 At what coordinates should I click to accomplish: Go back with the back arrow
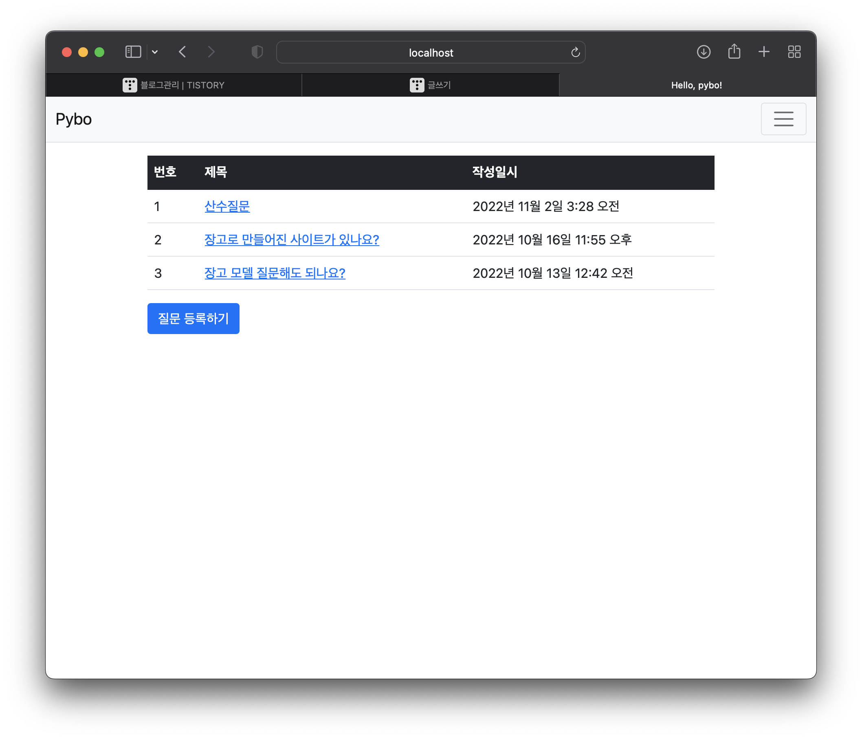point(182,52)
